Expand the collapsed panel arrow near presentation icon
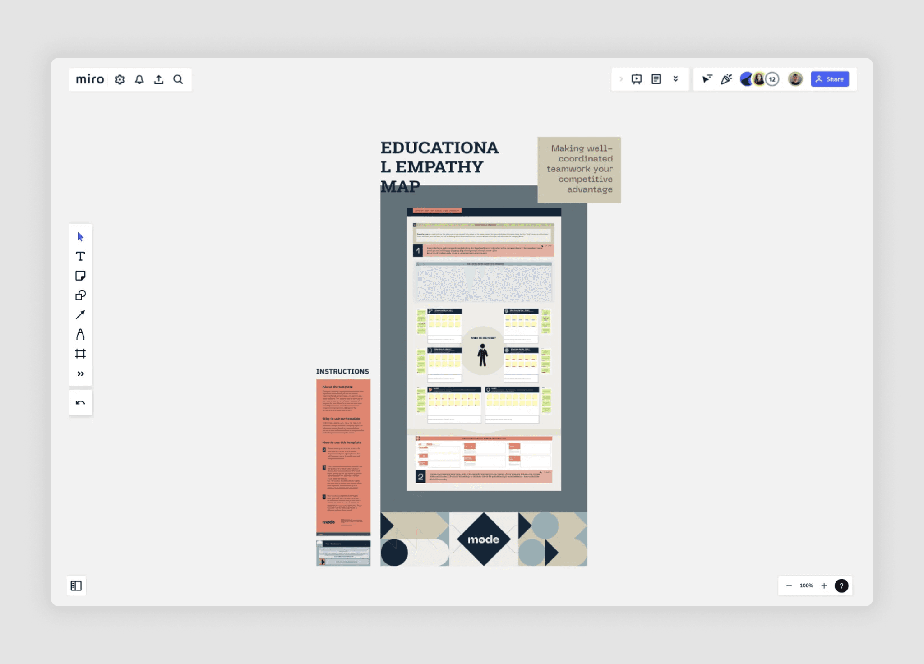 (621, 79)
